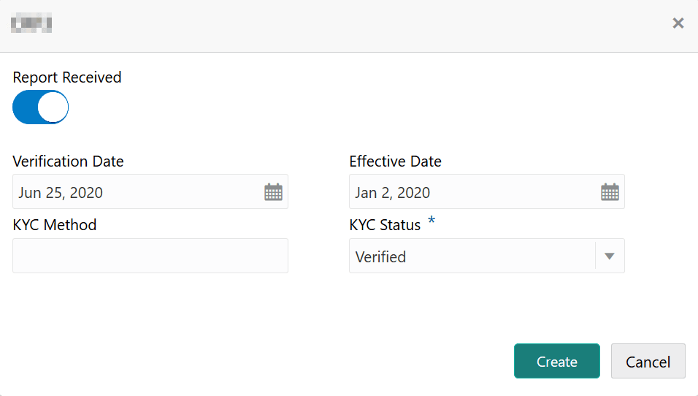Image resolution: width=698 pixels, height=396 pixels.
Task: Click the KYC Method label
Action: [x=55, y=225]
